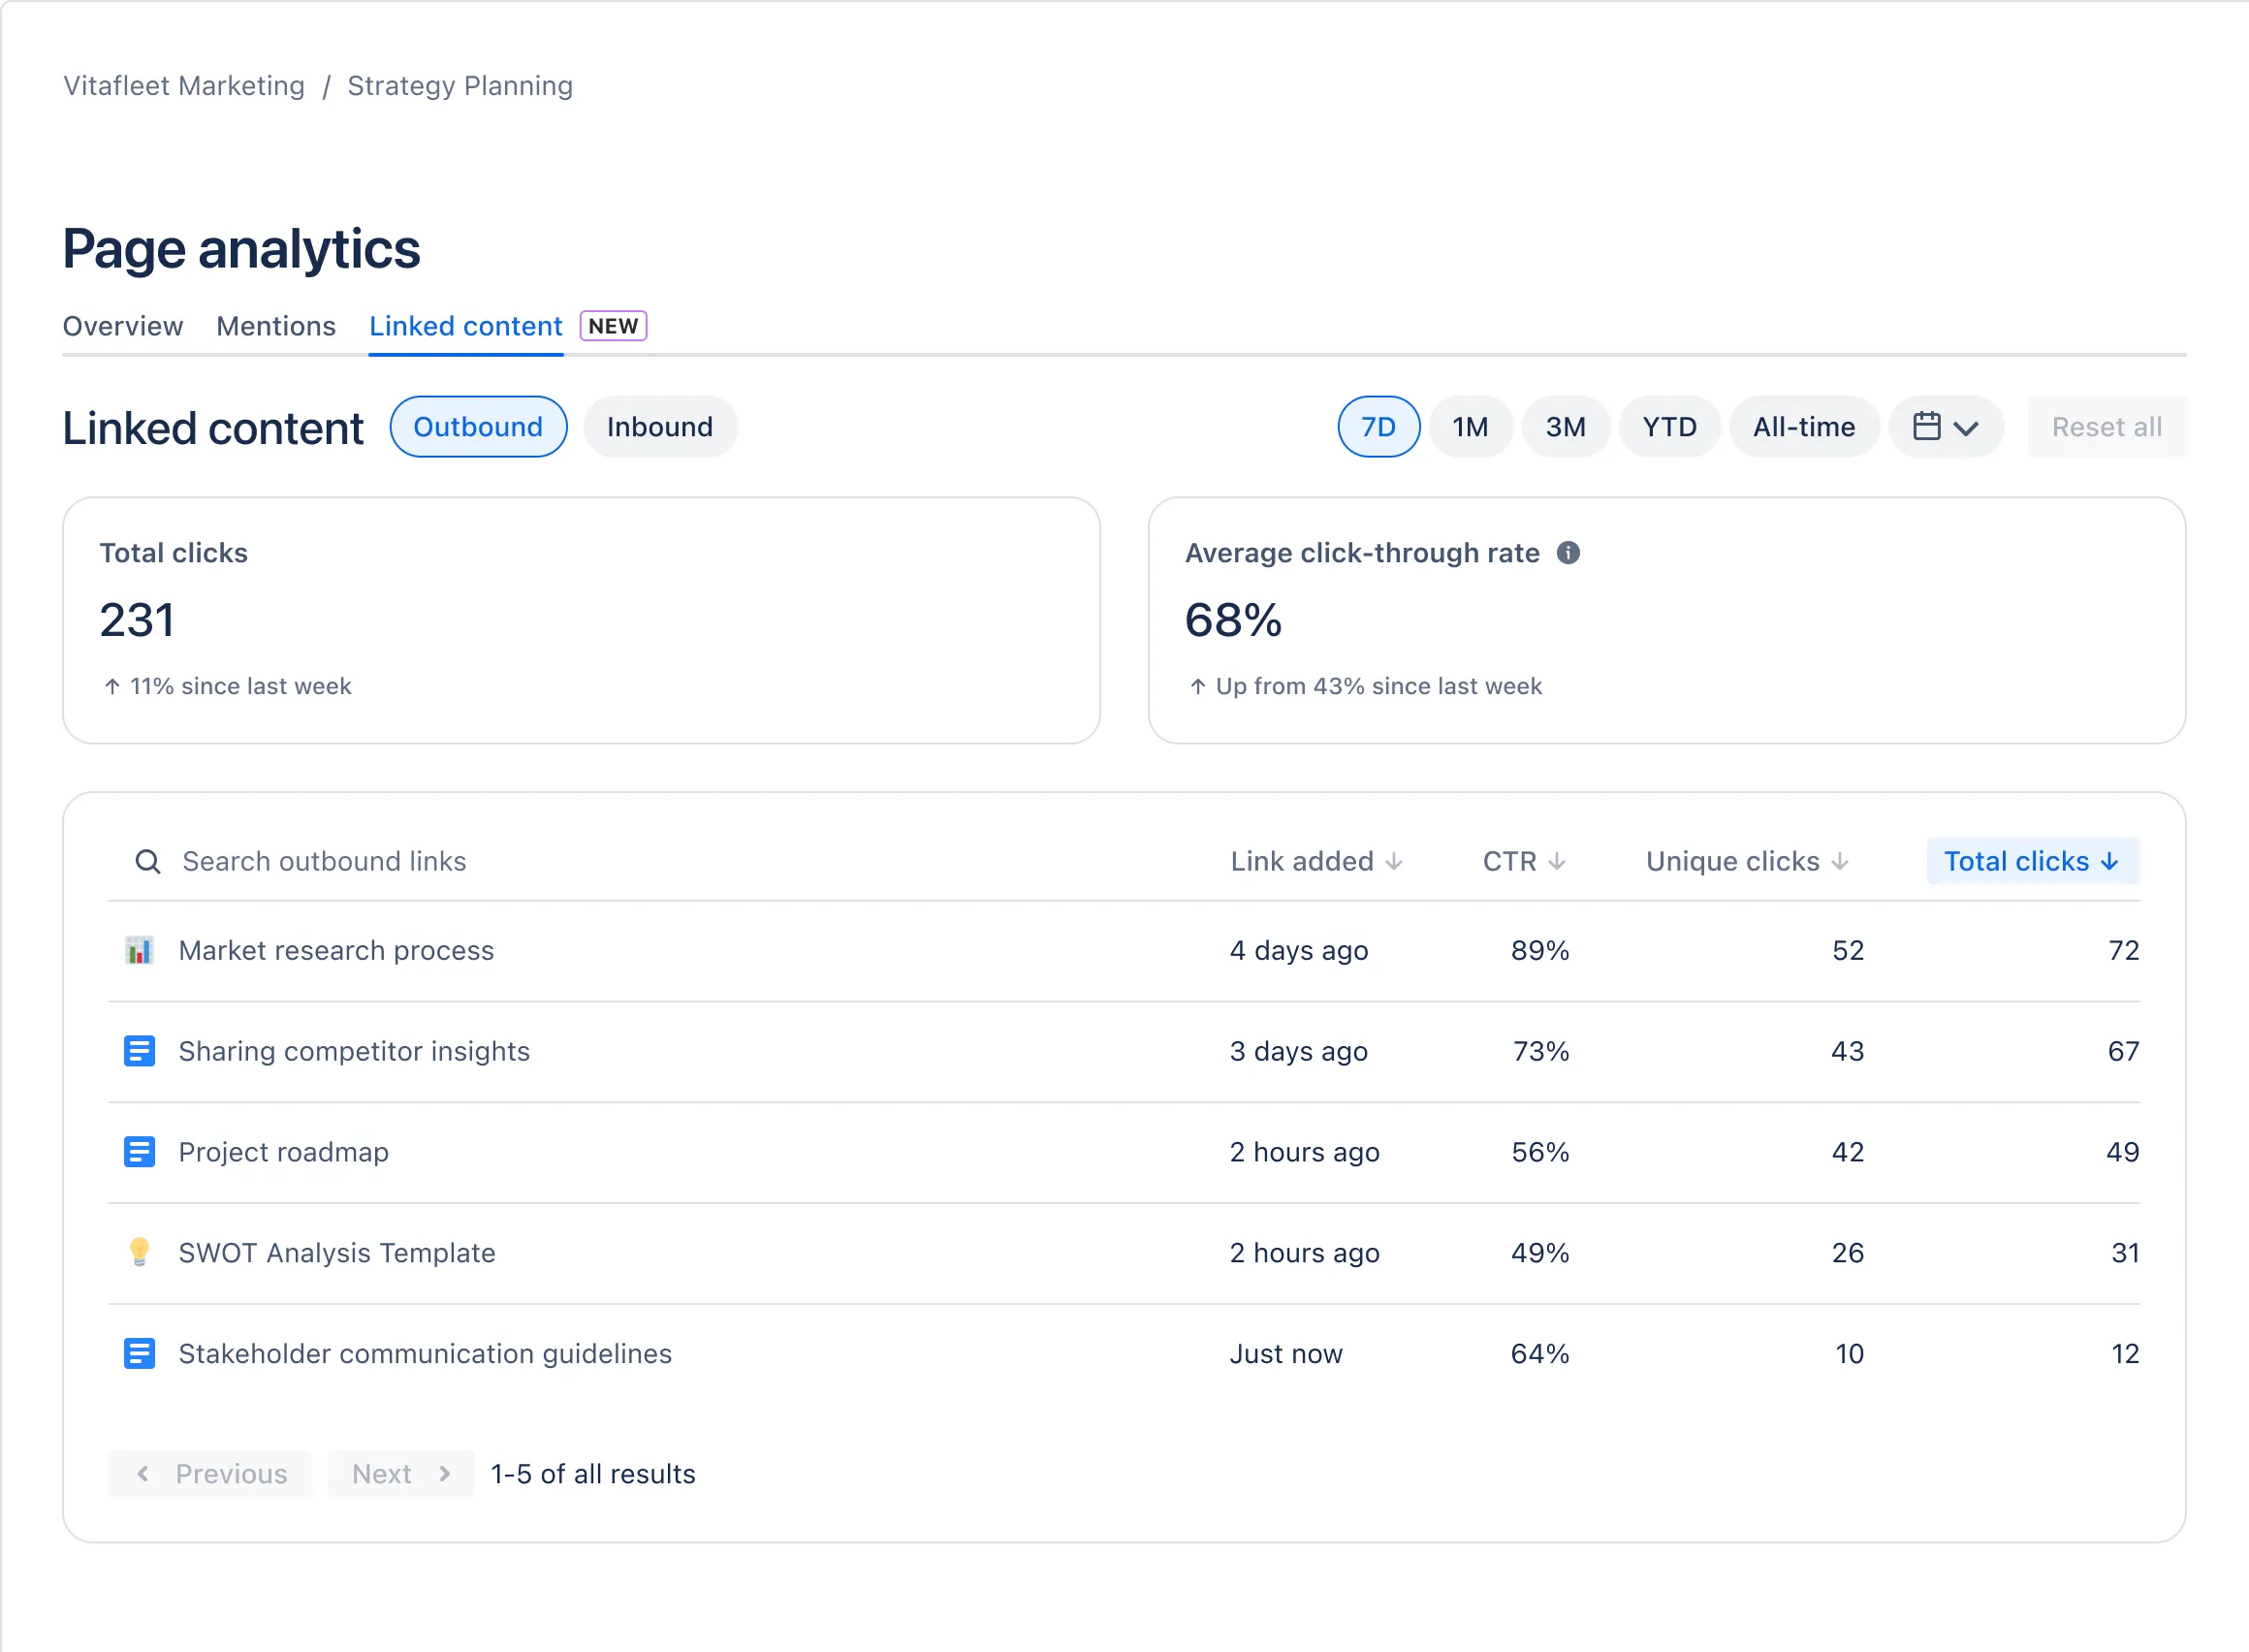The image size is (2249, 1652).
Task: Click the page icon for Sharing competitor insights
Action: coord(139,1051)
